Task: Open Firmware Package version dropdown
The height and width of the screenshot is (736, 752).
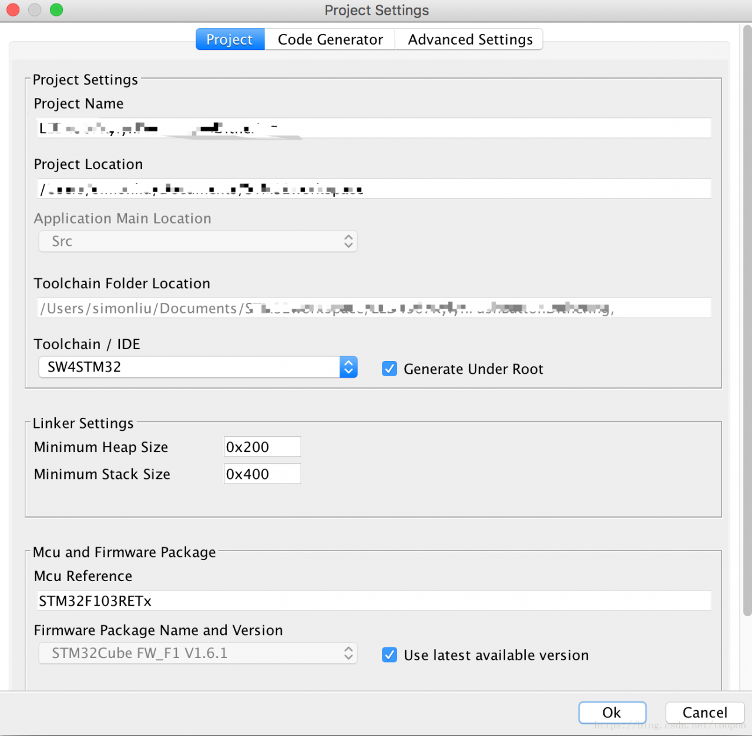Action: pos(198,653)
